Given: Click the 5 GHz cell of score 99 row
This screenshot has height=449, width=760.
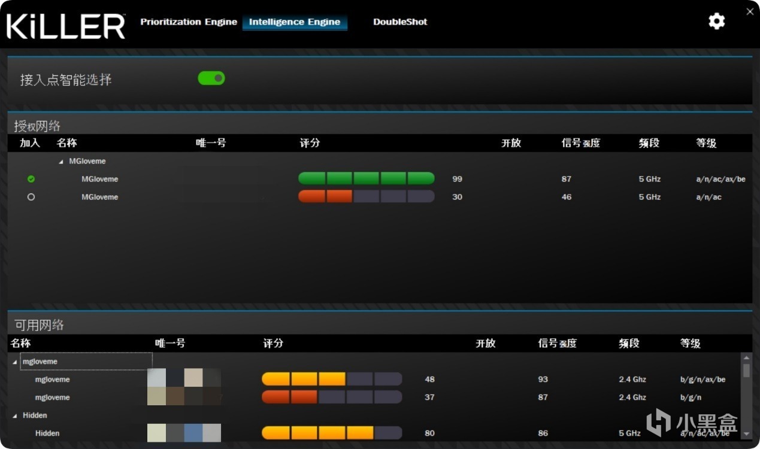Looking at the screenshot, I should pyautogui.click(x=650, y=179).
